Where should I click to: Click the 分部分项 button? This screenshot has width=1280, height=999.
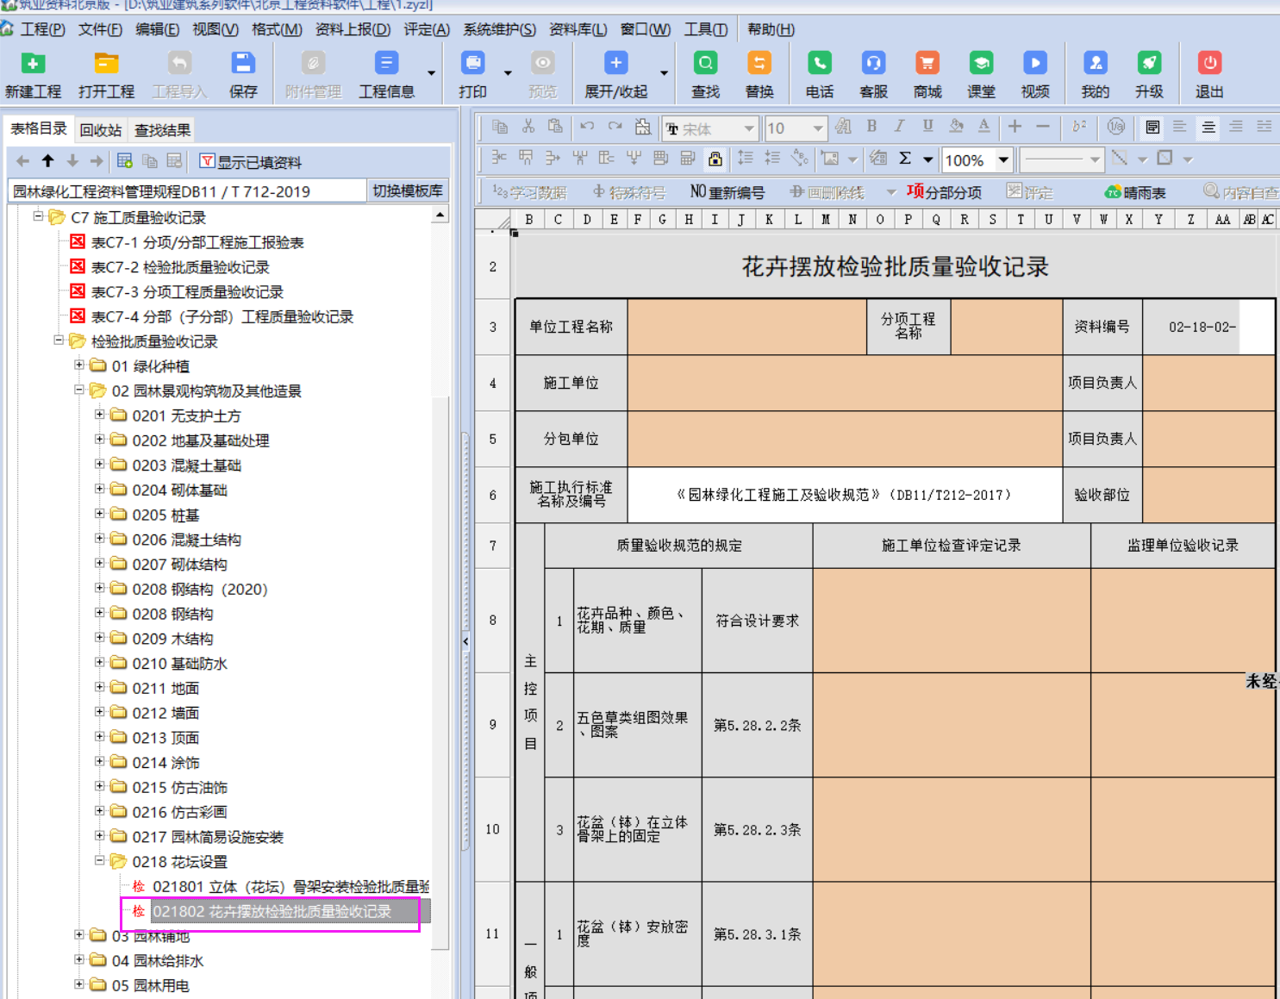point(944,192)
